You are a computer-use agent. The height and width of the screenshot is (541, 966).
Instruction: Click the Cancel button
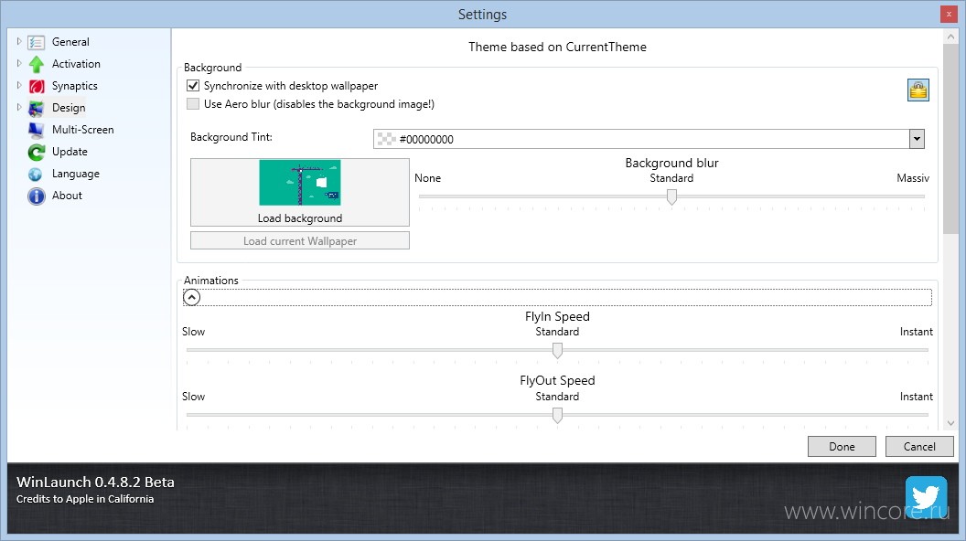coord(919,447)
